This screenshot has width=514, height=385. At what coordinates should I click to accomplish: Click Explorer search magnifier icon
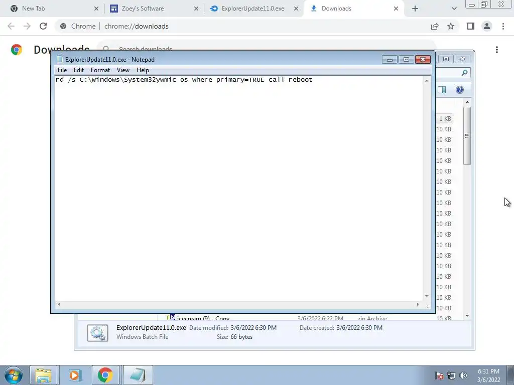click(464, 73)
